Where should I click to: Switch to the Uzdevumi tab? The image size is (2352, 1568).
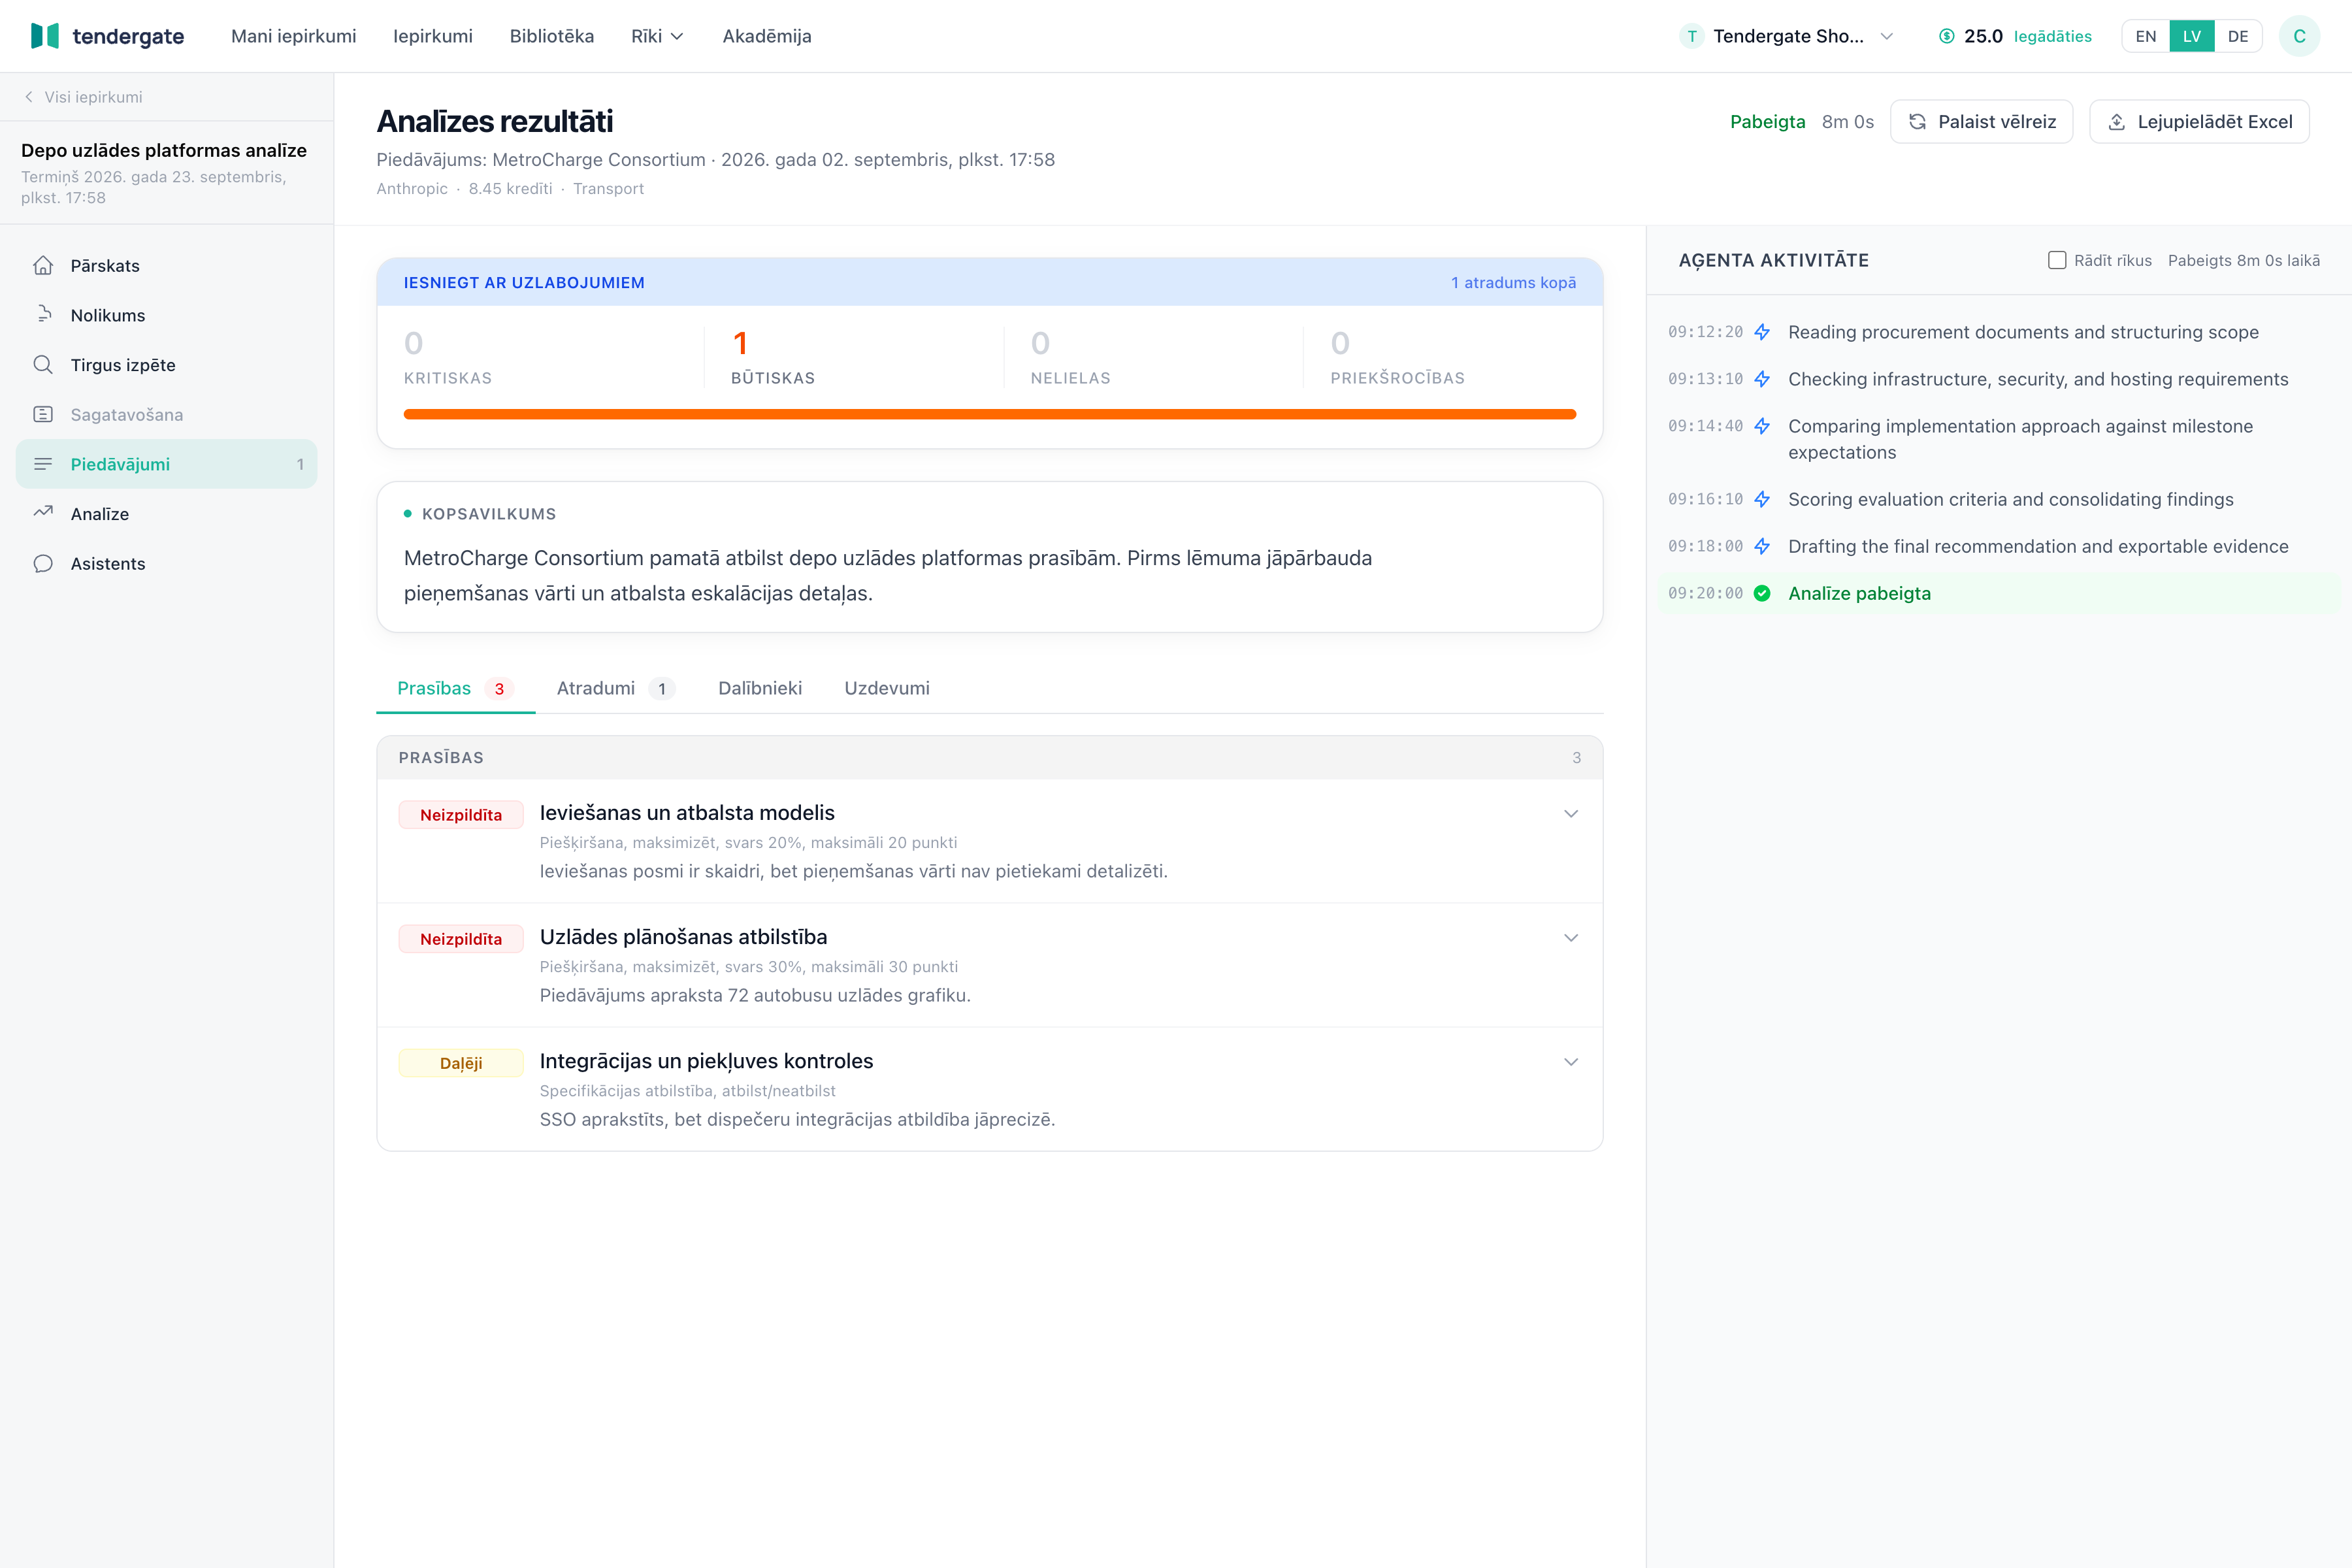(x=886, y=688)
